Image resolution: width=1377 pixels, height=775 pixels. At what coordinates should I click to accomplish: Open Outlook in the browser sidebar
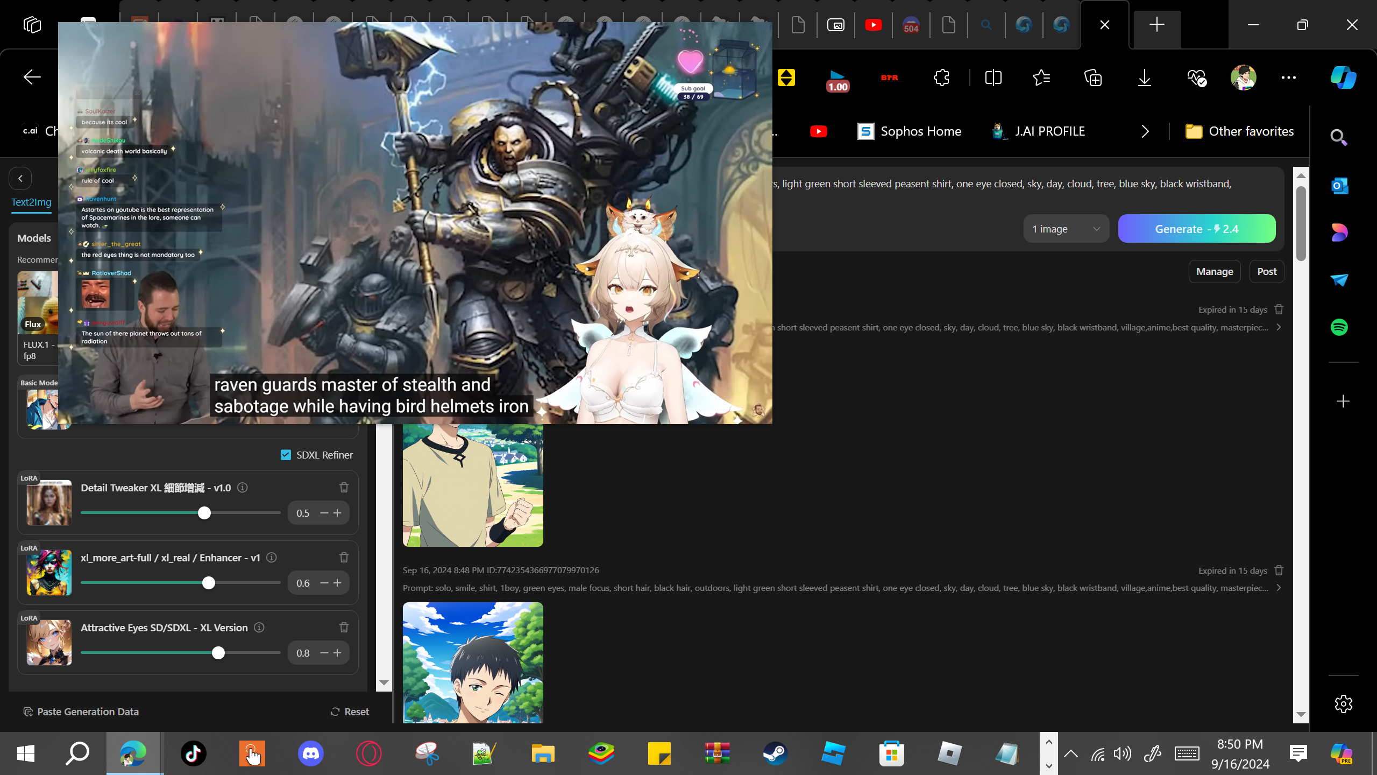click(x=1339, y=186)
